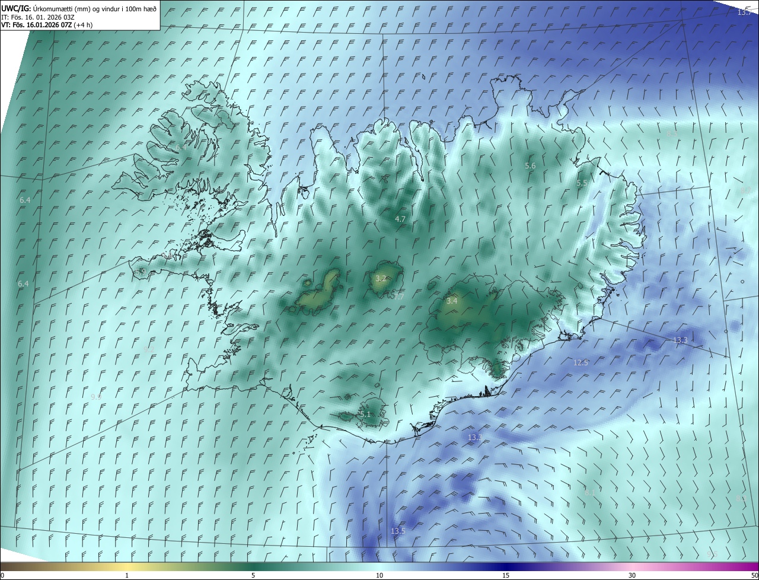759x580 pixels.
Task: Click the 12.5 value off the southeast coast
Action: [581, 362]
